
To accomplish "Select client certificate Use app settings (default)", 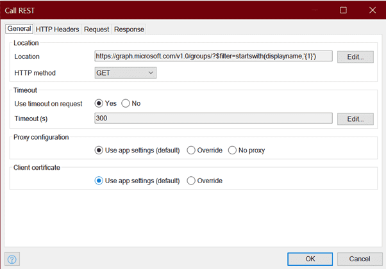I will (x=137, y=181).
